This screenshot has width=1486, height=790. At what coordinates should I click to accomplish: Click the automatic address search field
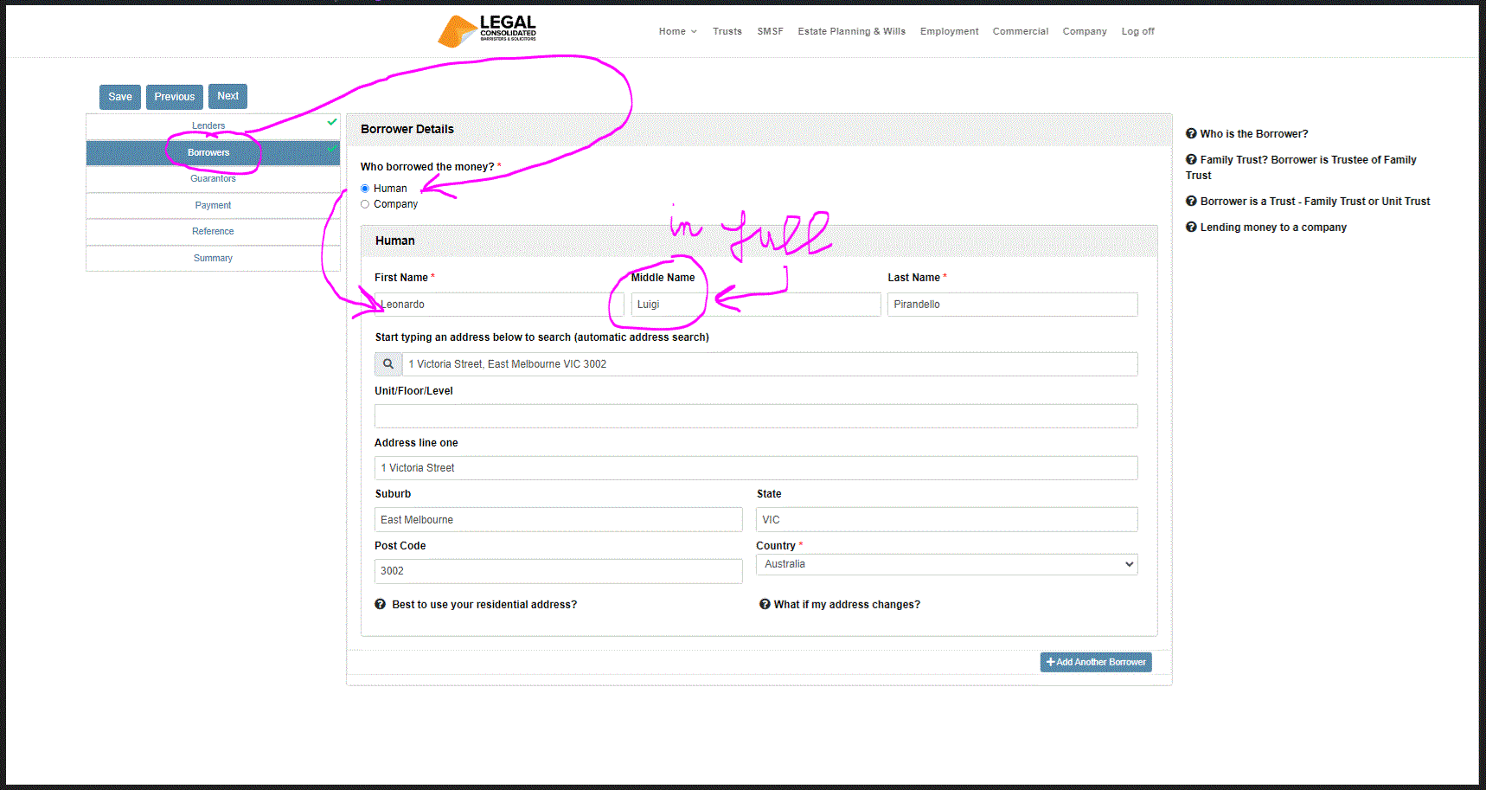coord(770,364)
